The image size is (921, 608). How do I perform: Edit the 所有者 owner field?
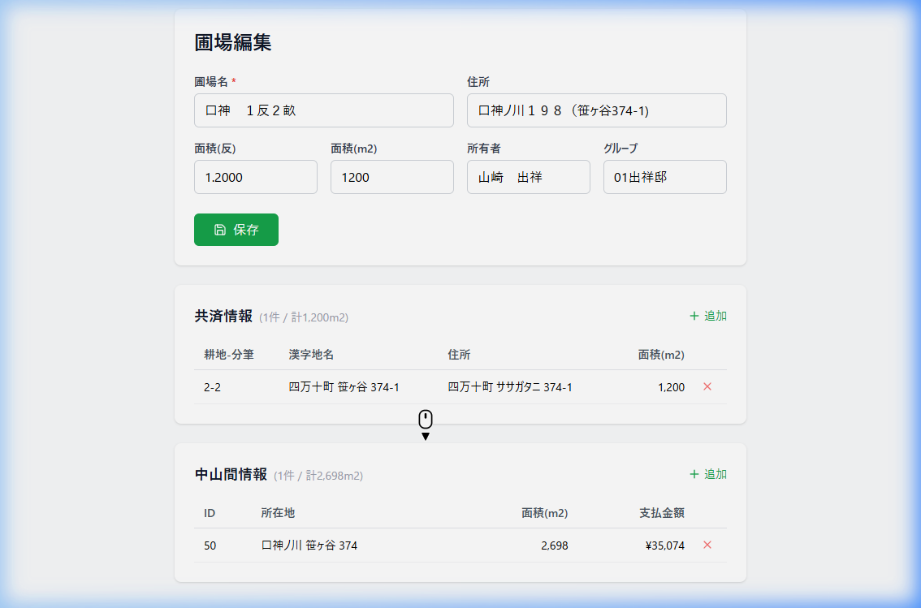pyautogui.click(x=528, y=177)
